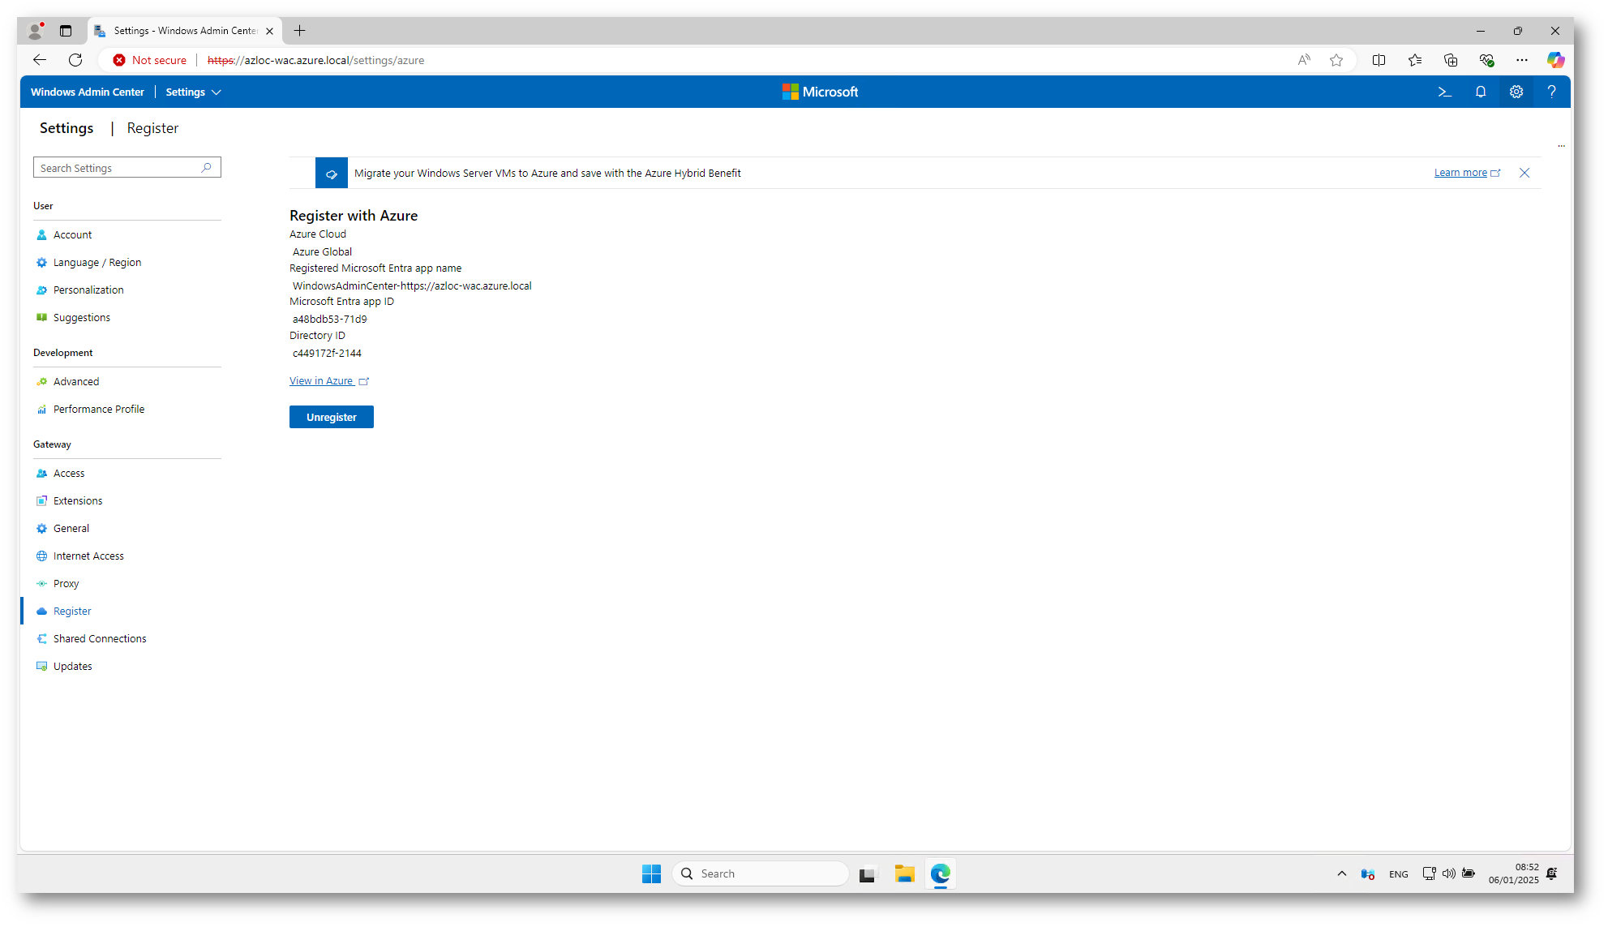
Task: Open the PowerShell console icon in header
Action: [x=1444, y=92]
